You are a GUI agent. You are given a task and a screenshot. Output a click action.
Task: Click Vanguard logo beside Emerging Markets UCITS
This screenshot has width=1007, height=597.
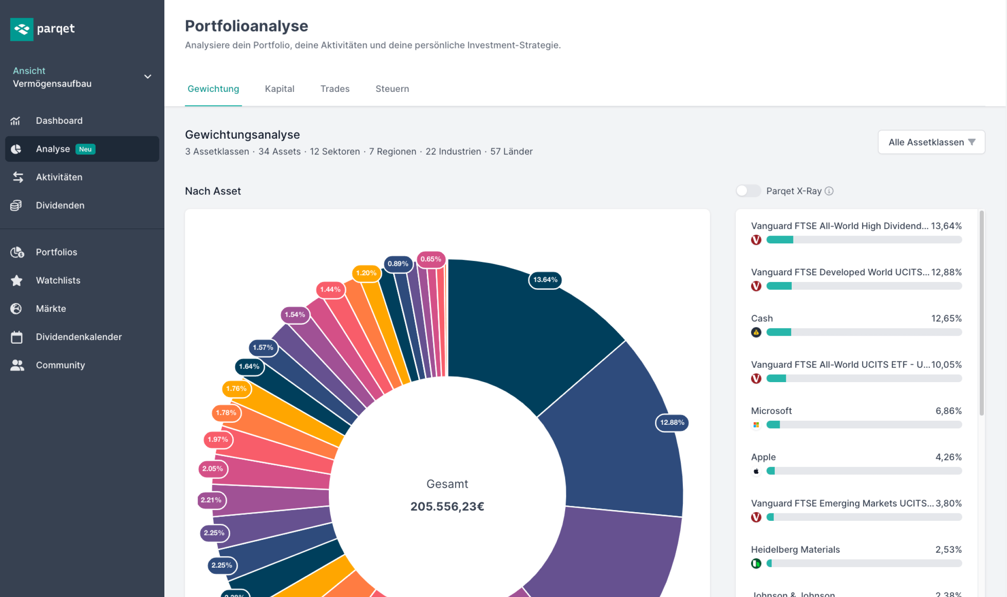tap(756, 517)
